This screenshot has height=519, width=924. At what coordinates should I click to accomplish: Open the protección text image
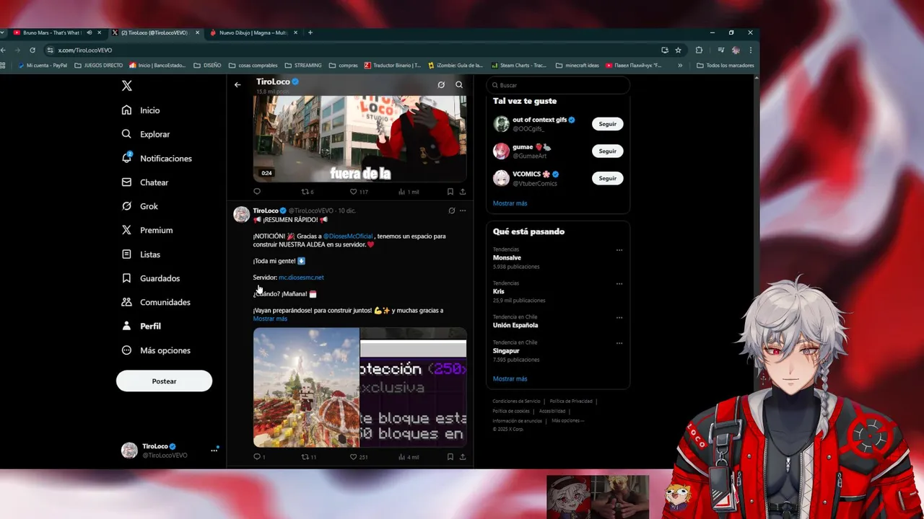414,388
